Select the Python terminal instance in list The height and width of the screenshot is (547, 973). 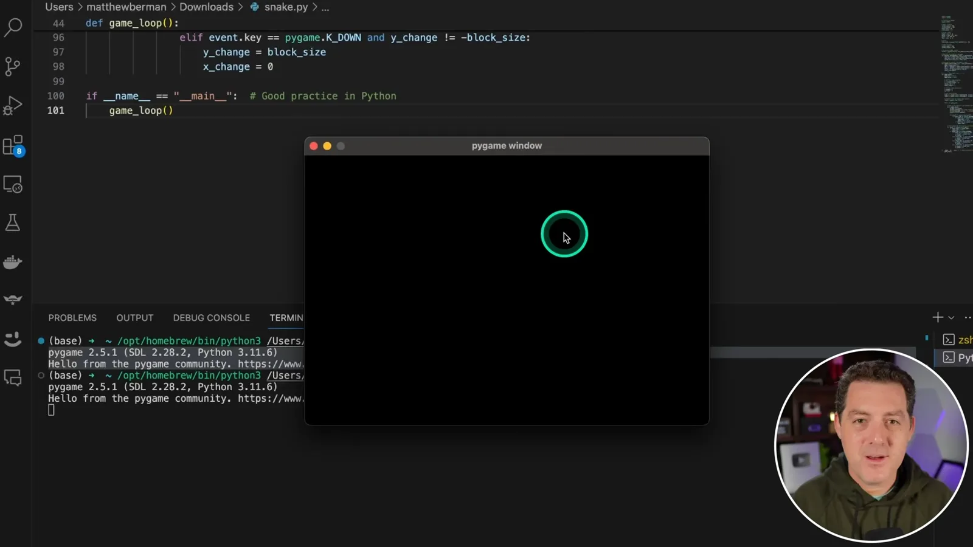click(957, 357)
